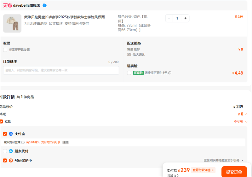Enable the 我需要开具发票 invoice checkbox

point(5,50)
